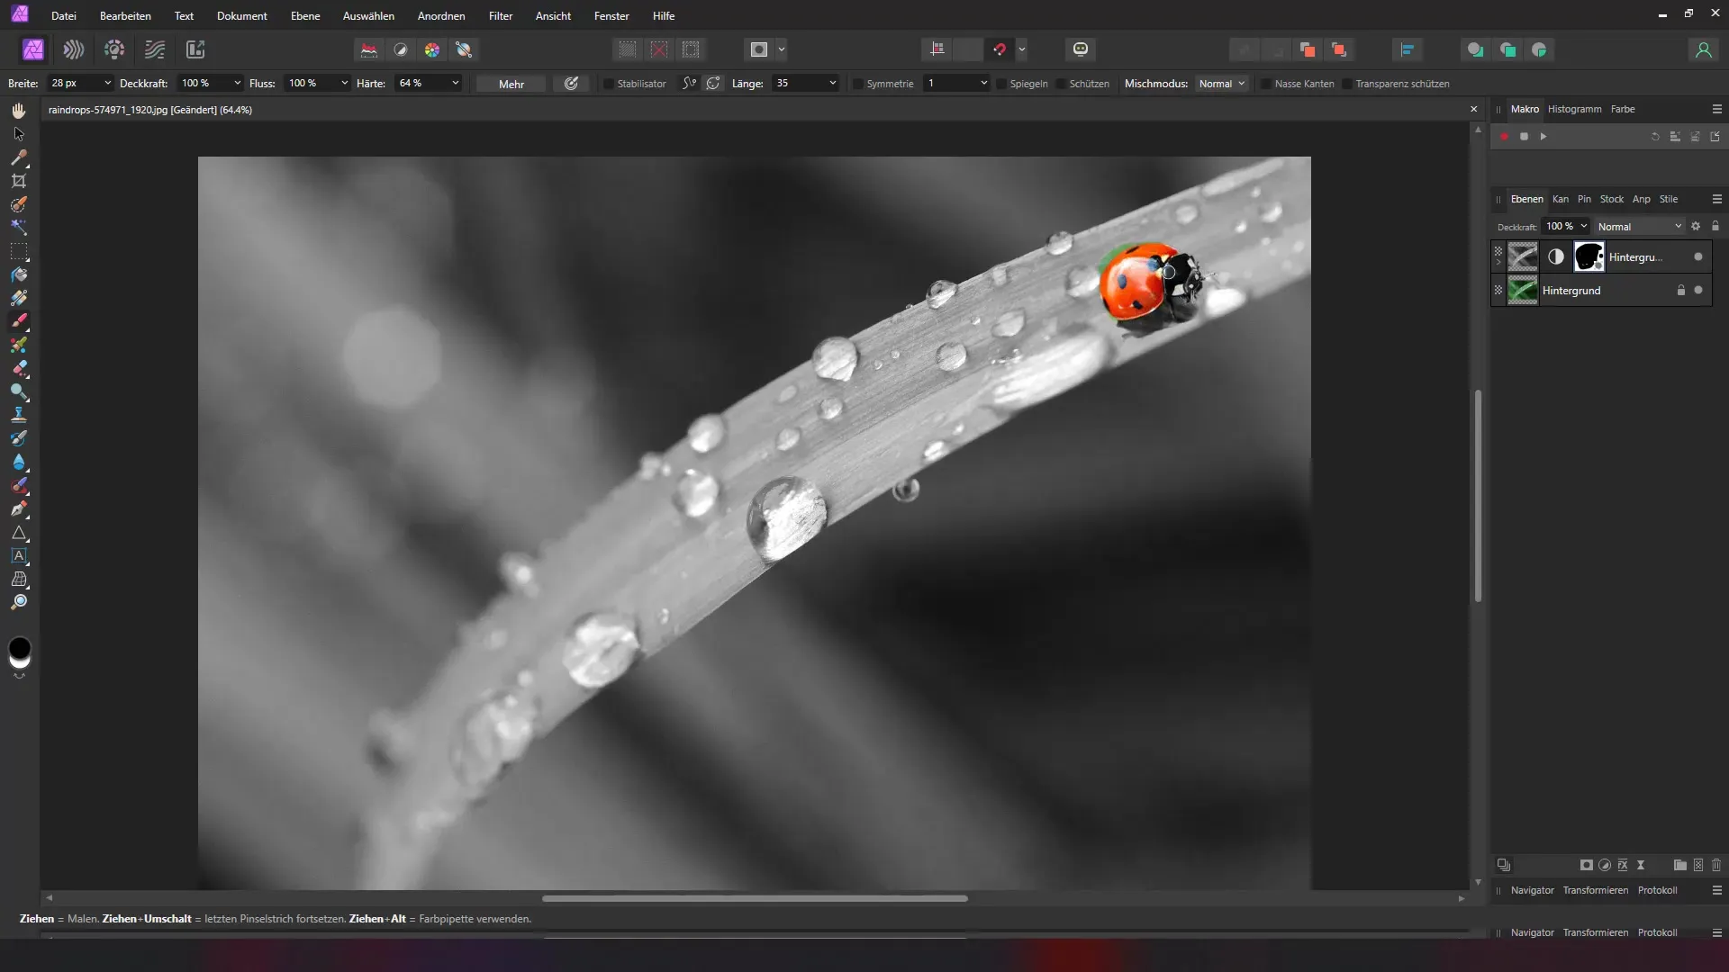Viewport: 1729px width, 972px height.
Task: Select the Hand view tool
Action: coord(19,111)
